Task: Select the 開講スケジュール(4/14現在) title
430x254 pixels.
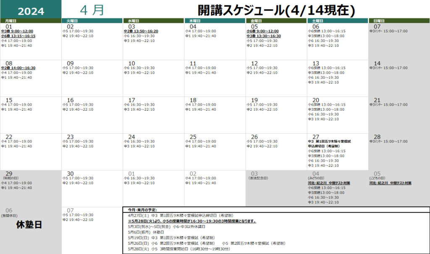Action: [277, 10]
